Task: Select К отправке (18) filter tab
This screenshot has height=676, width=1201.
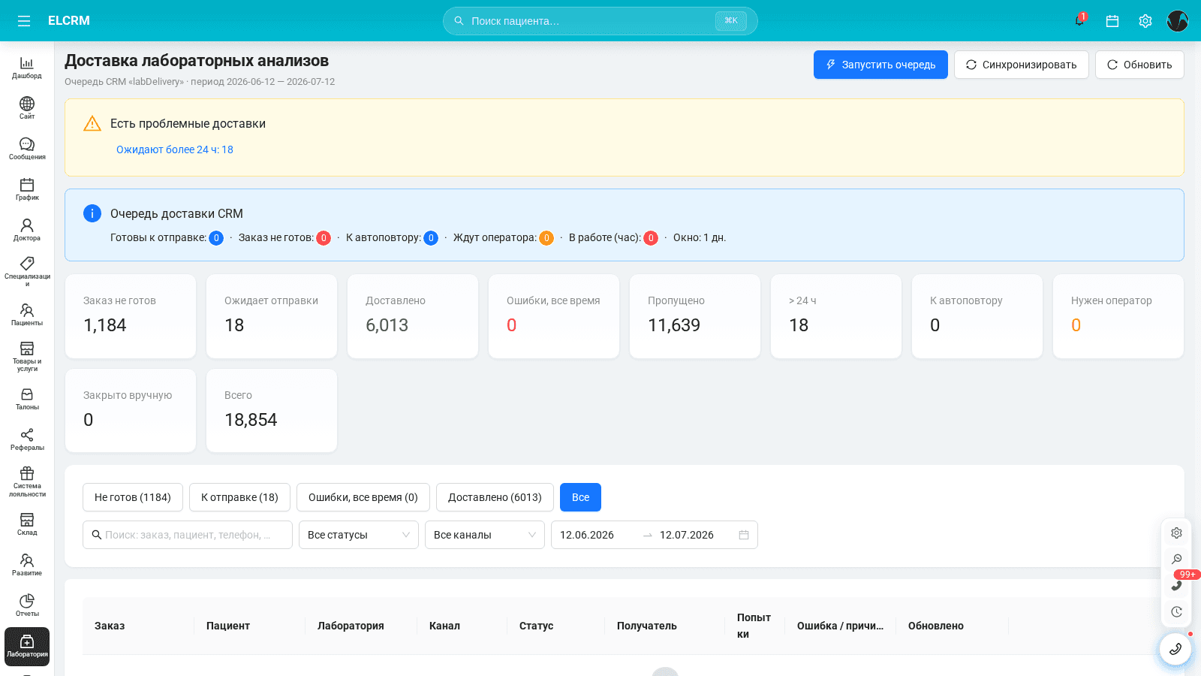Action: coord(239,497)
